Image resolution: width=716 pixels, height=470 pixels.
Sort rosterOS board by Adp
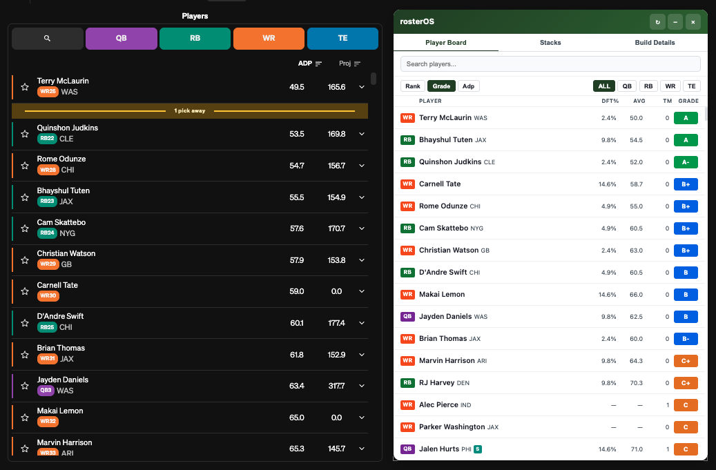(469, 86)
